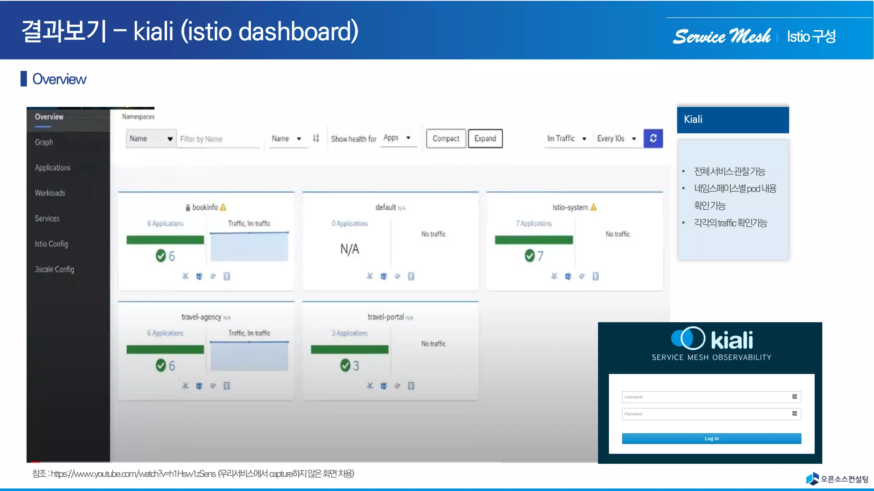Select Istio Config in sidebar
The height and width of the screenshot is (491, 874).
click(x=51, y=244)
